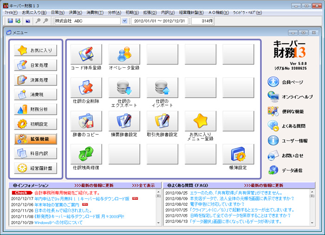Open データ通信 icon
This screenshot has height=235, width=325.
point(273,170)
